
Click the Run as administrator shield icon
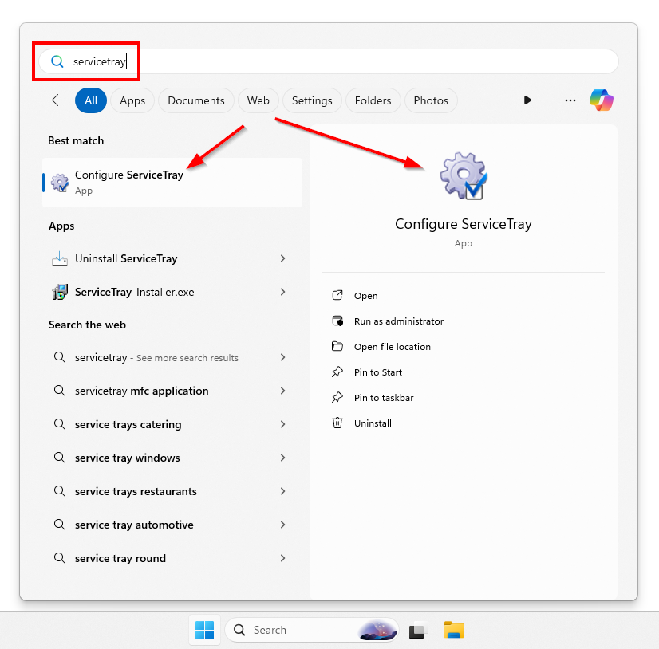337,321
